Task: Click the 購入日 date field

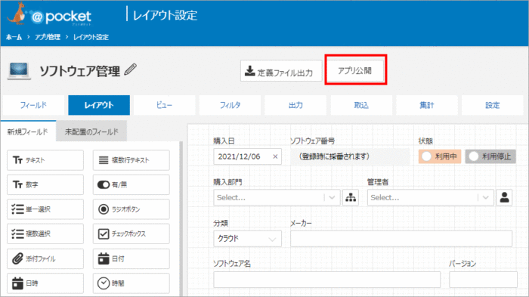Action: 247,156
